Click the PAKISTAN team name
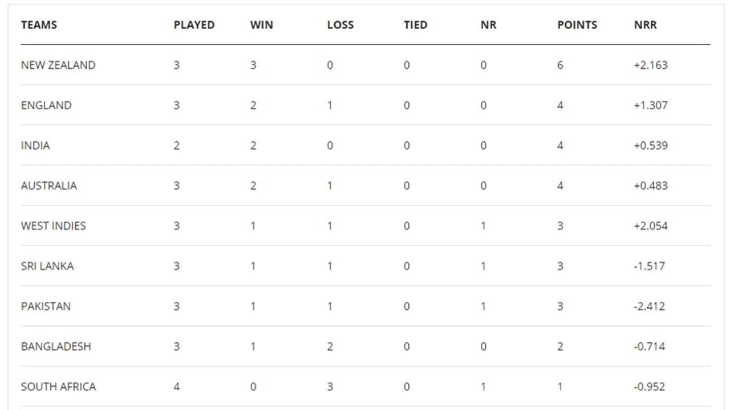This screenshot has height=410, width=730. pyautogui.click(x=46, y=306)
